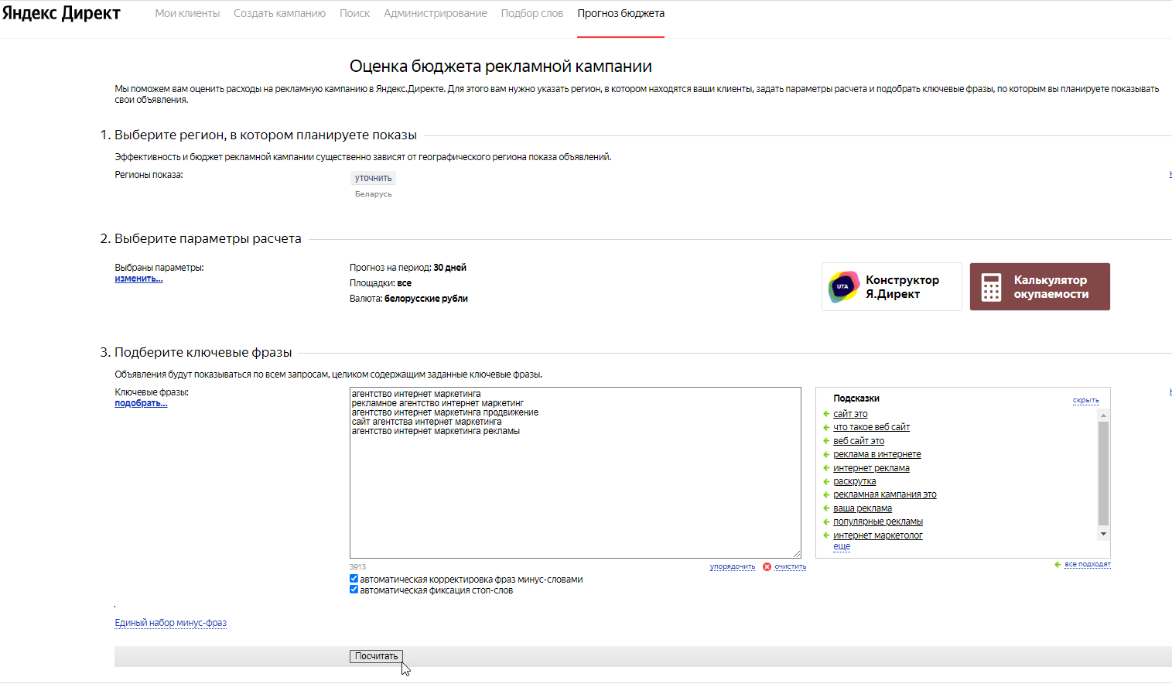Click green arrow beside ваша реклама
The image size is (1172, 684).
pyautogui.click(x=826, y=508)
